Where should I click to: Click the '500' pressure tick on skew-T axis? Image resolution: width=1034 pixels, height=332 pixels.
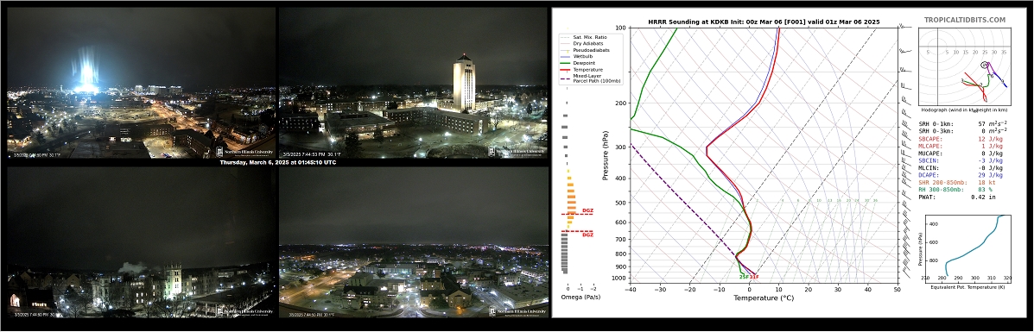tap(620, 203)
